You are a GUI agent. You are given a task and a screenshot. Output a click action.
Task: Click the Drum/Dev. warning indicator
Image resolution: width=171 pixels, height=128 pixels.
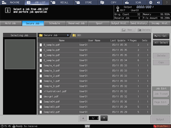pos(162,126)
